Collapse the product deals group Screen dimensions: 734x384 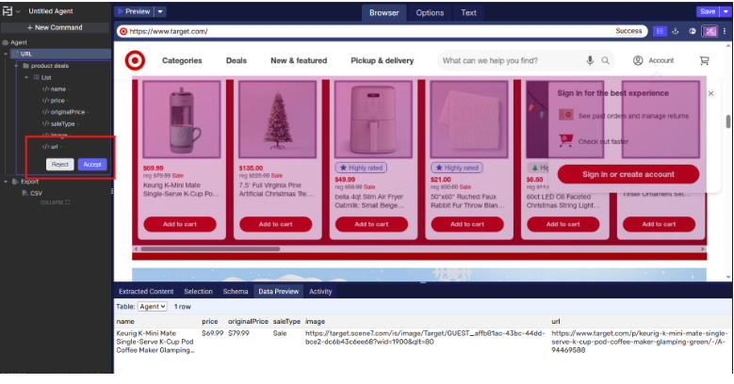point(17,66)
